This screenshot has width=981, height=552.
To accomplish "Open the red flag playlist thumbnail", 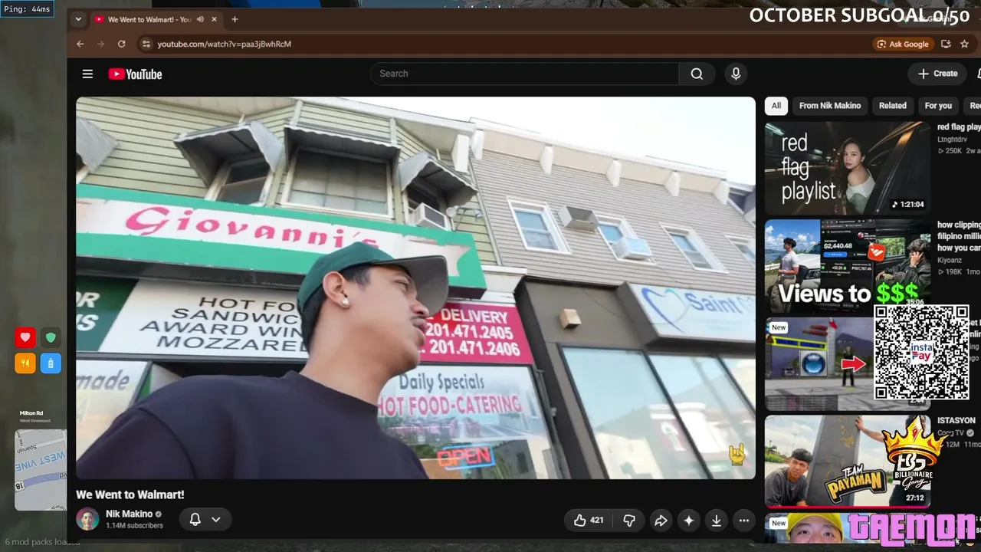I will [847, 168].
